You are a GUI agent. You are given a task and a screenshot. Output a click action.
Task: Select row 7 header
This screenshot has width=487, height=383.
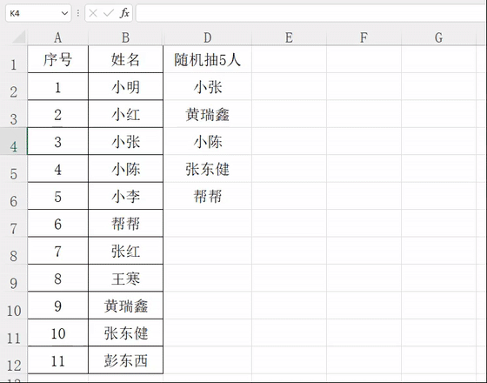14,223
